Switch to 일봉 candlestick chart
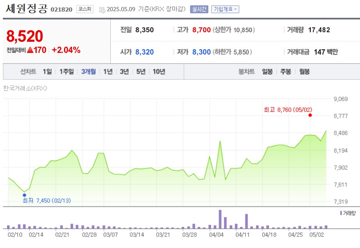This screenshot has width=360, height=248. (x=267, y=72)
